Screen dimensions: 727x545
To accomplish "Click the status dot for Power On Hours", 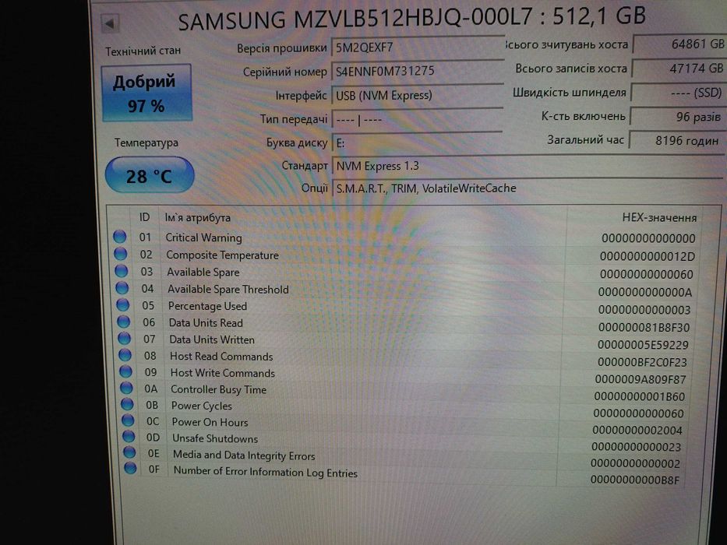I will pos(128,420).
